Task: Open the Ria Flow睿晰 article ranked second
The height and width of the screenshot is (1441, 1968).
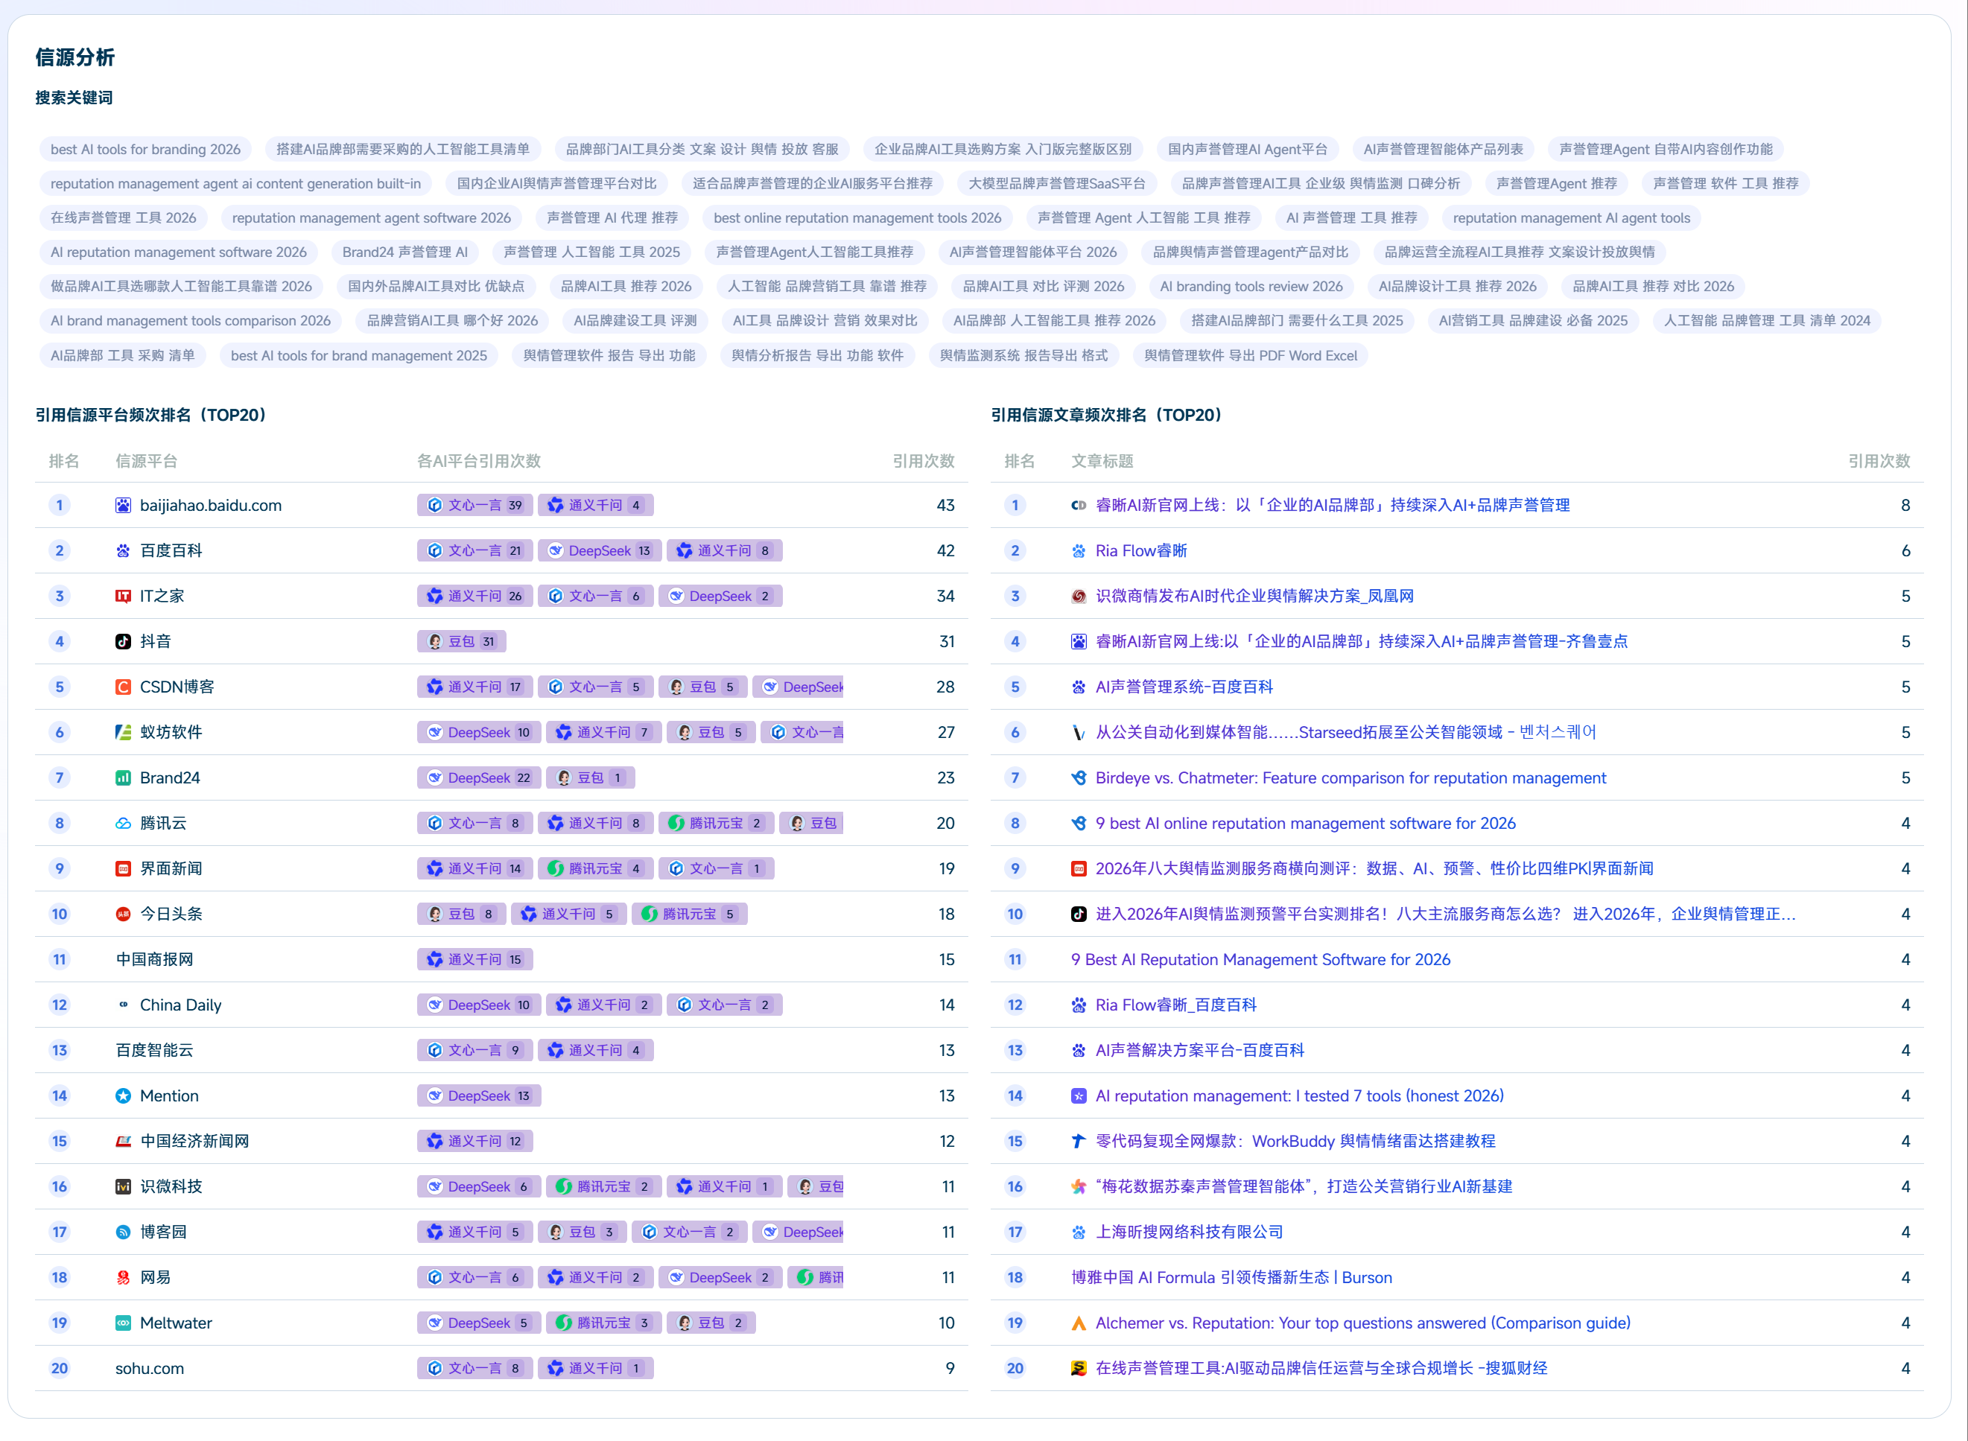Action: pos(1141,550)
